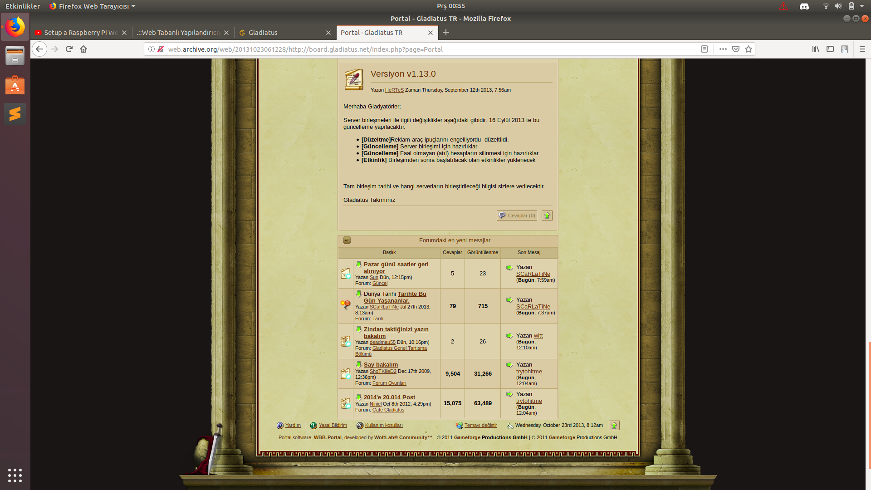Open the 2014'e 20.014 Post thread
Viewport: 871px width, 490px height.
(x=389, y=397)
